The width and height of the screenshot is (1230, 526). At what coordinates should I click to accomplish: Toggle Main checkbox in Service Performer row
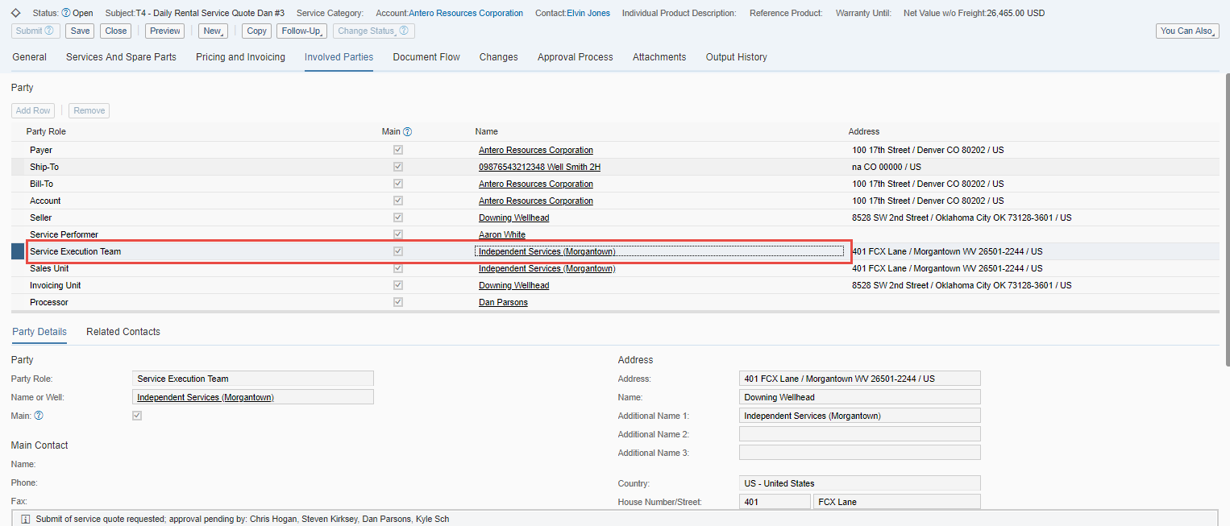point(398,235)
